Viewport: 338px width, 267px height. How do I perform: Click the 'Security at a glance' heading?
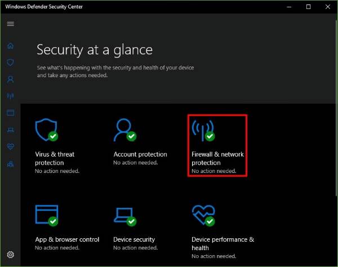pyautogui.click(x=95, y=50)
